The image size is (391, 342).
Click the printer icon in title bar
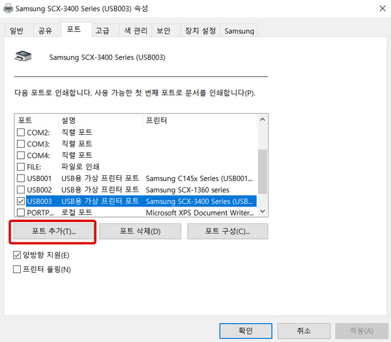click(x=8, y=8)
